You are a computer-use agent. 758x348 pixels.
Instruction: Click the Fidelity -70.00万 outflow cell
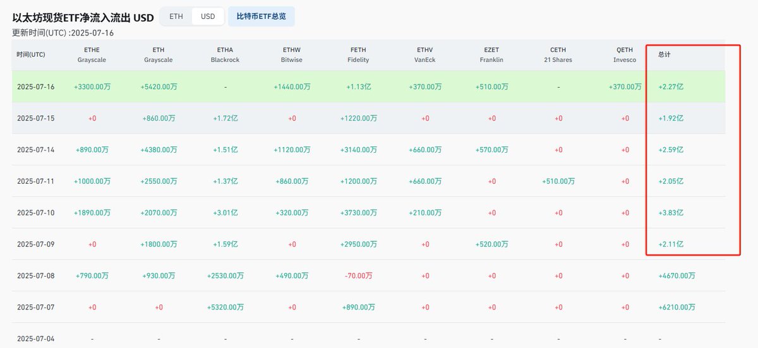(358, 276)
